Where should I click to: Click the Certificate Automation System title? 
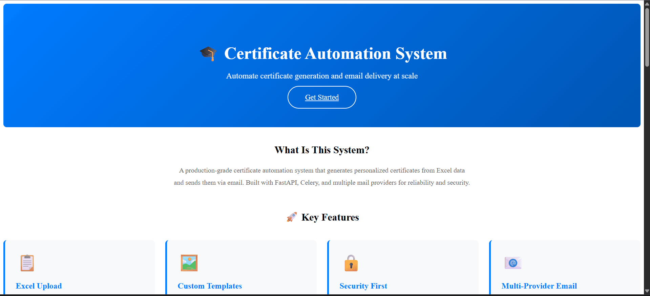(336, 54)
